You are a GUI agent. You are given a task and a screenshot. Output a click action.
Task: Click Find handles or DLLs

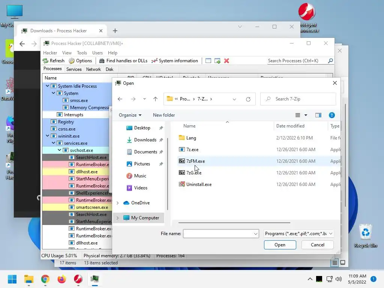123,61
